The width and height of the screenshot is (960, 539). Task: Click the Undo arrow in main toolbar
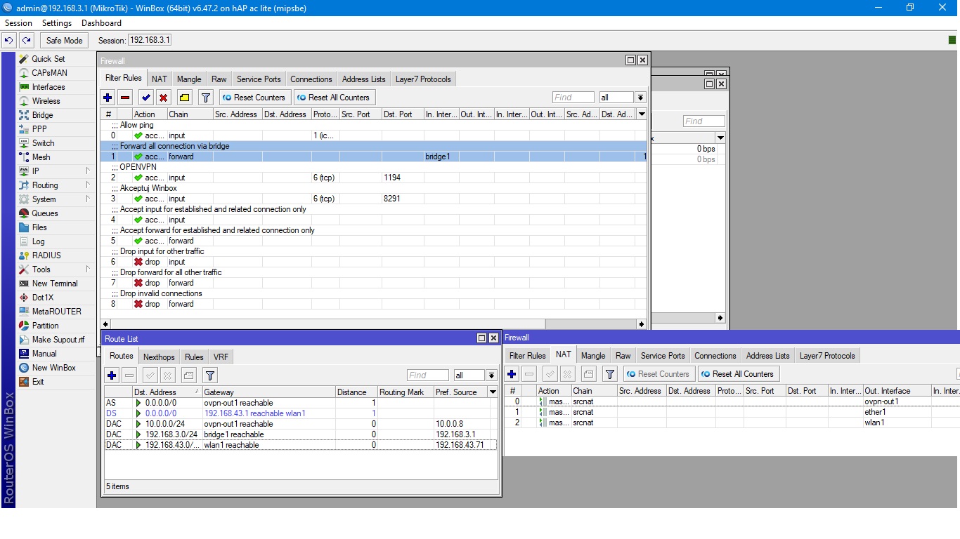(x=9, y=41)
